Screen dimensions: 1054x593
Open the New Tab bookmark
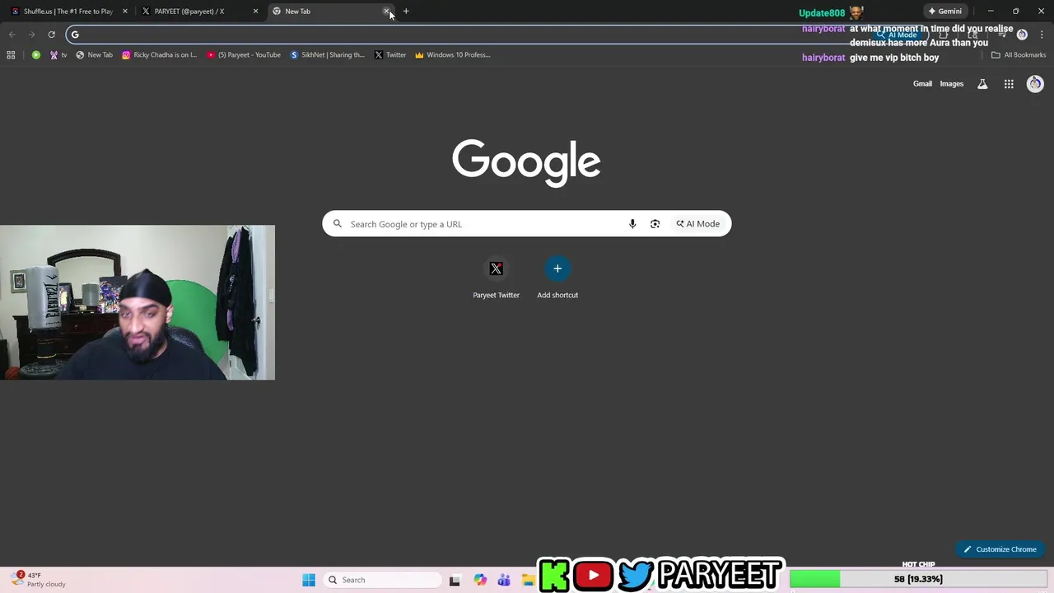tap(95, 55)
